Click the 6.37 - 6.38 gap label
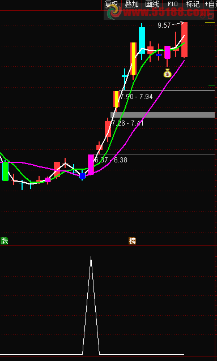This screenshot has width=217, height=361. (111, 160)
